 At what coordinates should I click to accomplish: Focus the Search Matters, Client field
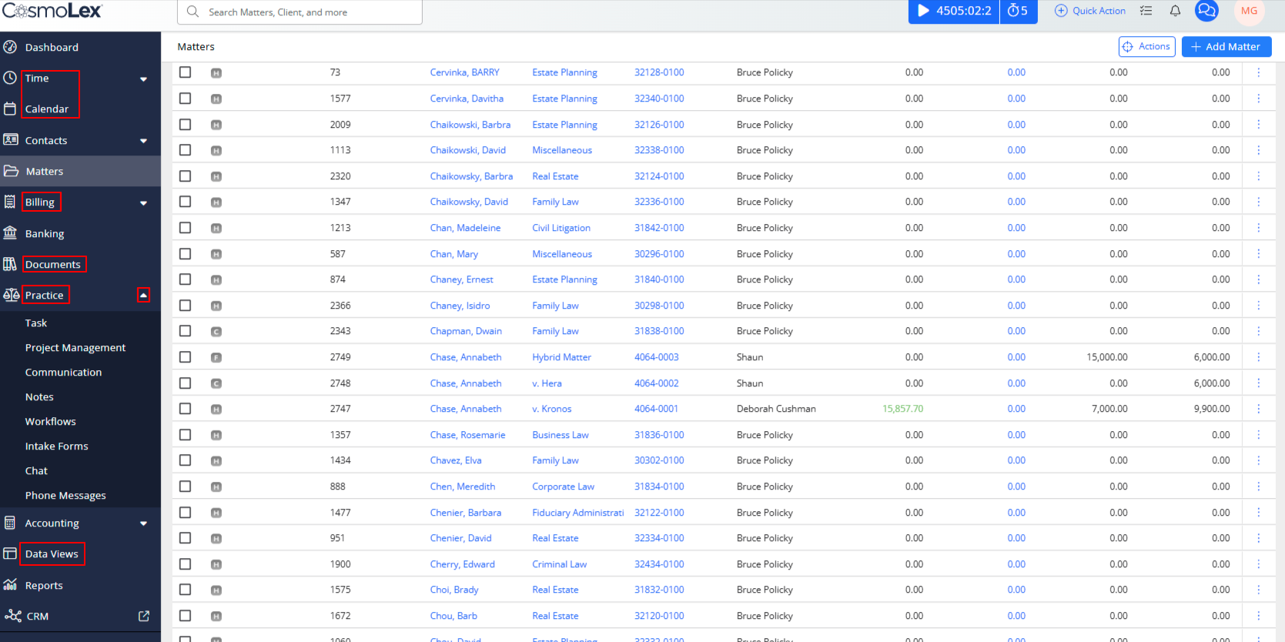[299, 12]
